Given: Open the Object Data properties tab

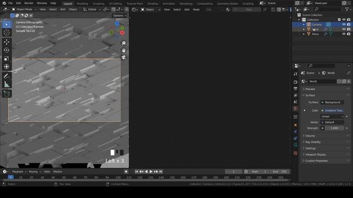Looking at the screenshot, I should click(x=296, y=145).
